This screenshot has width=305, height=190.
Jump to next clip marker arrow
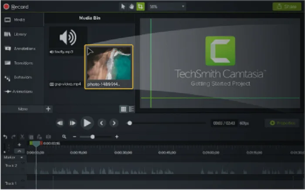(114, 123)
